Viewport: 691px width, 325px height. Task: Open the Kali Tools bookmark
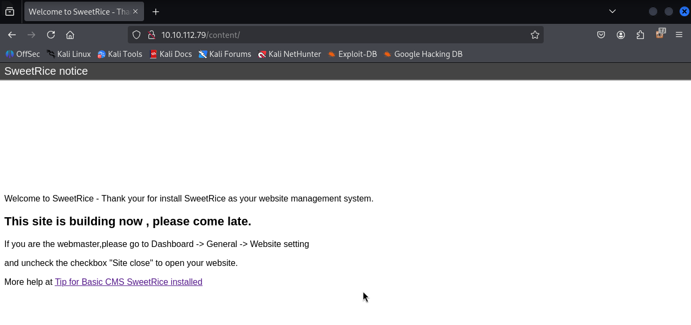click(120, 54)
